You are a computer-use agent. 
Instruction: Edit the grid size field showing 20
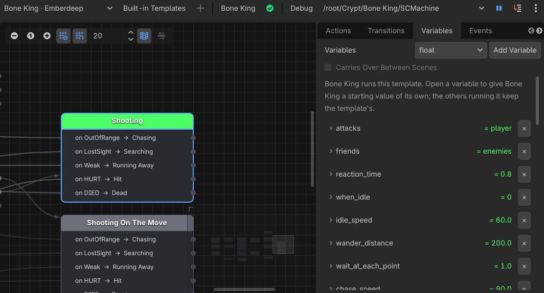point(107,36)
